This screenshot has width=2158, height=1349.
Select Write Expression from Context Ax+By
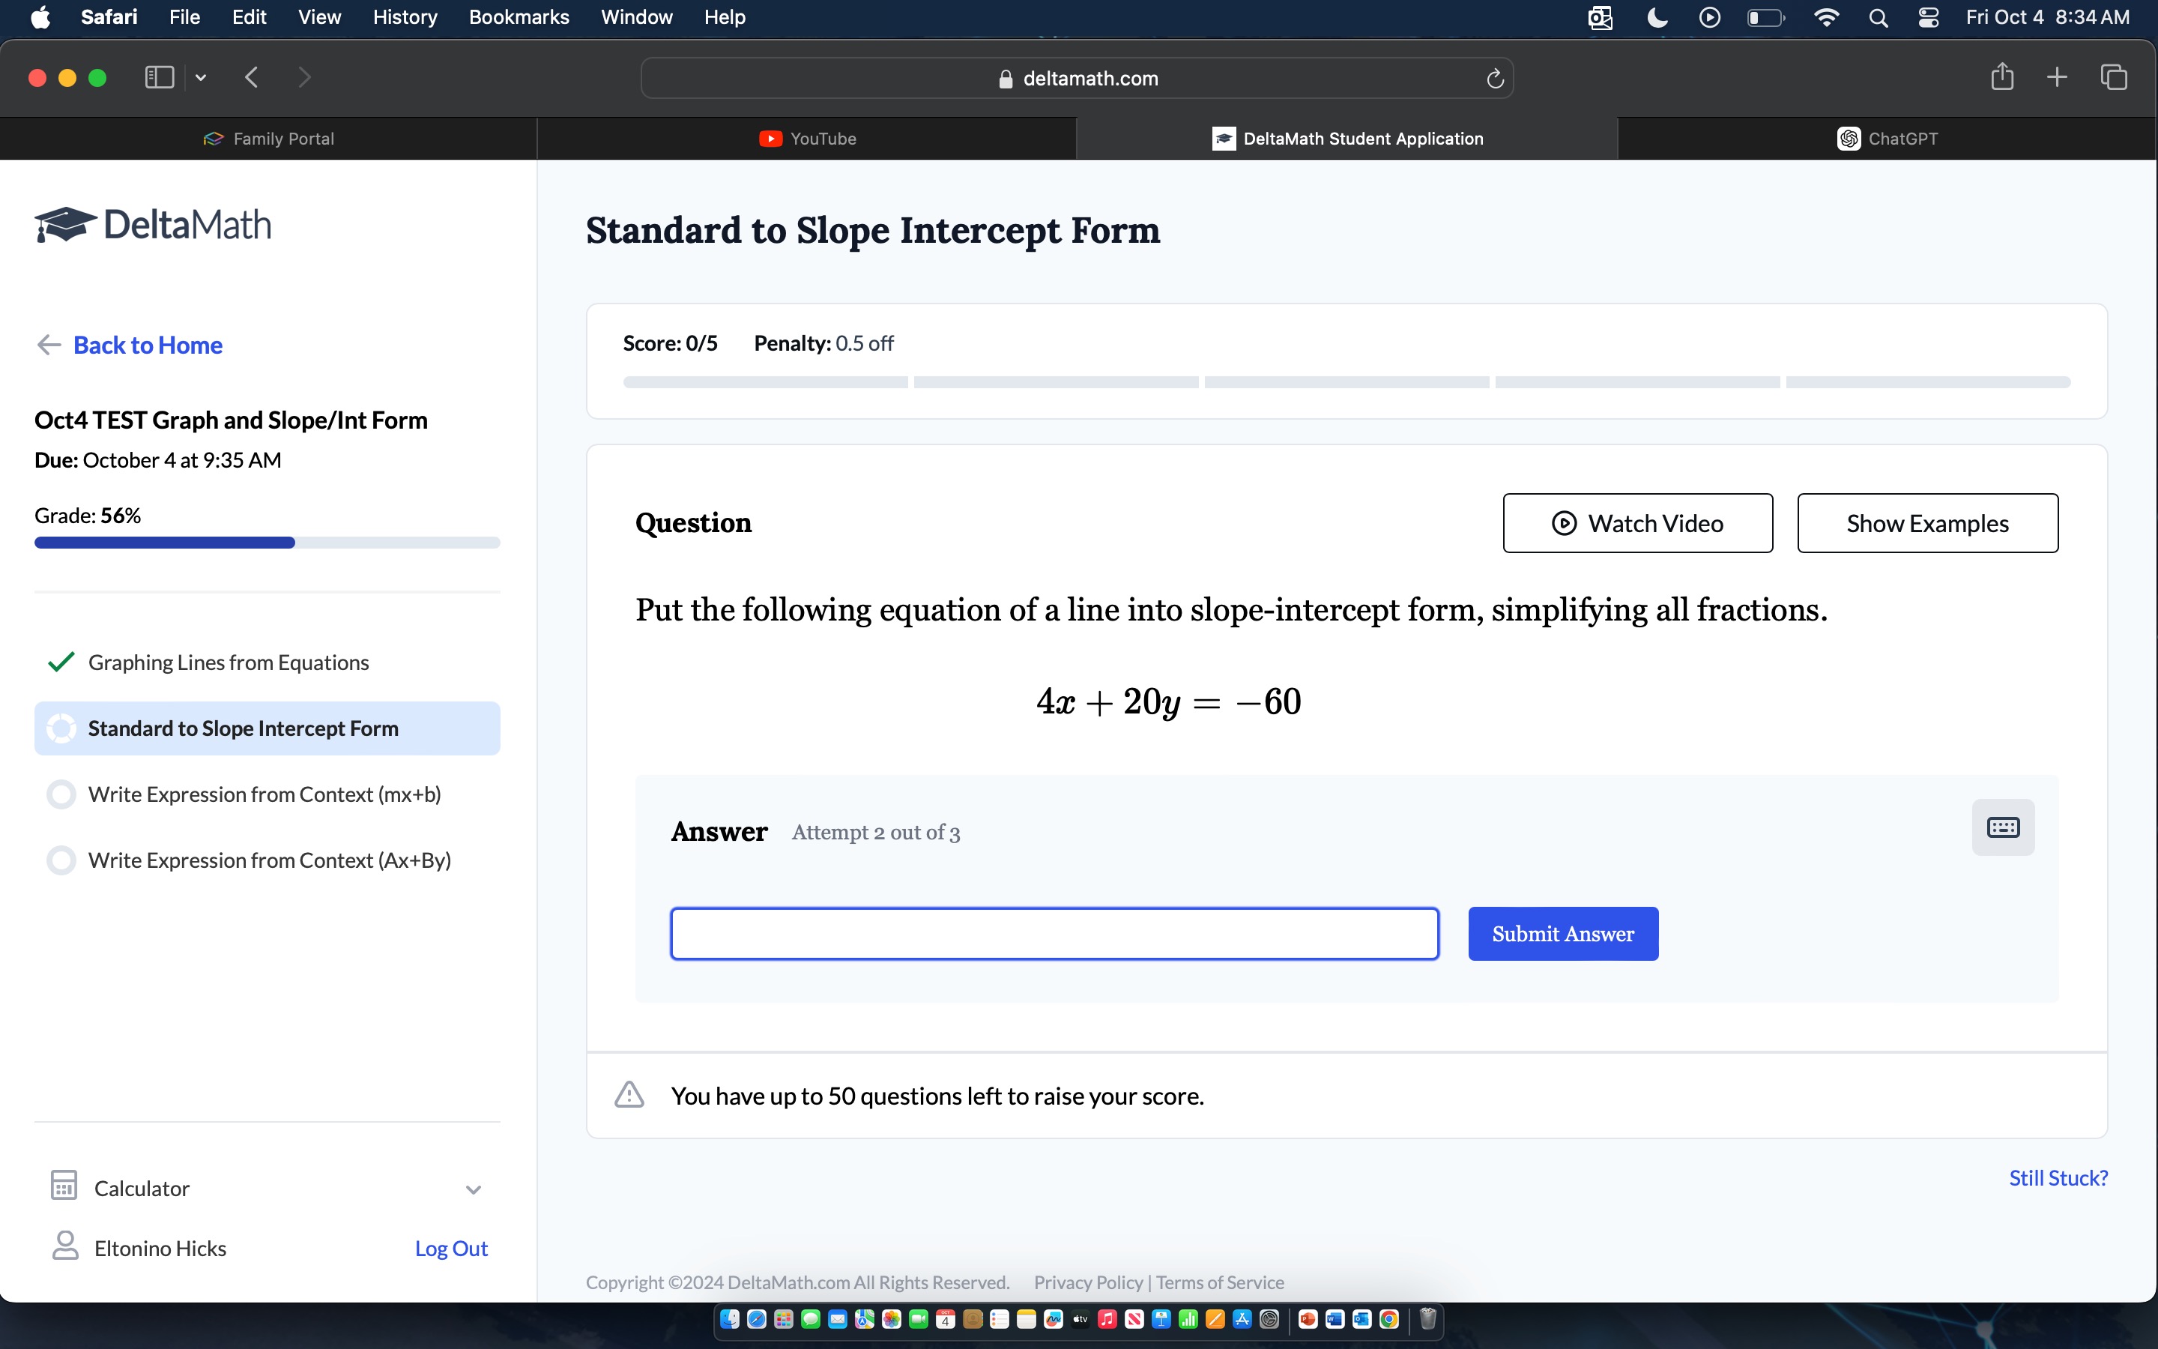269,860
